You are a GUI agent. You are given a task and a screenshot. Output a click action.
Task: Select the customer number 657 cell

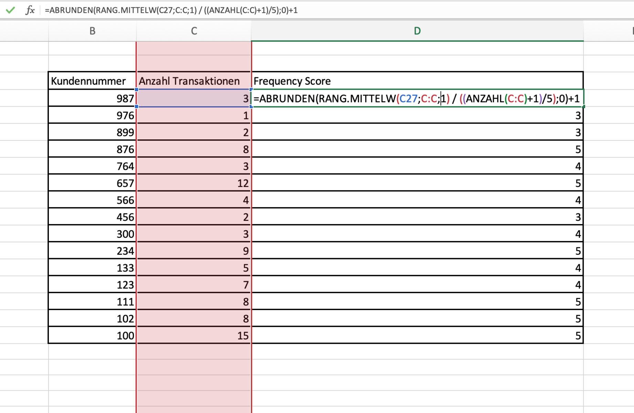tap(92, 183)
